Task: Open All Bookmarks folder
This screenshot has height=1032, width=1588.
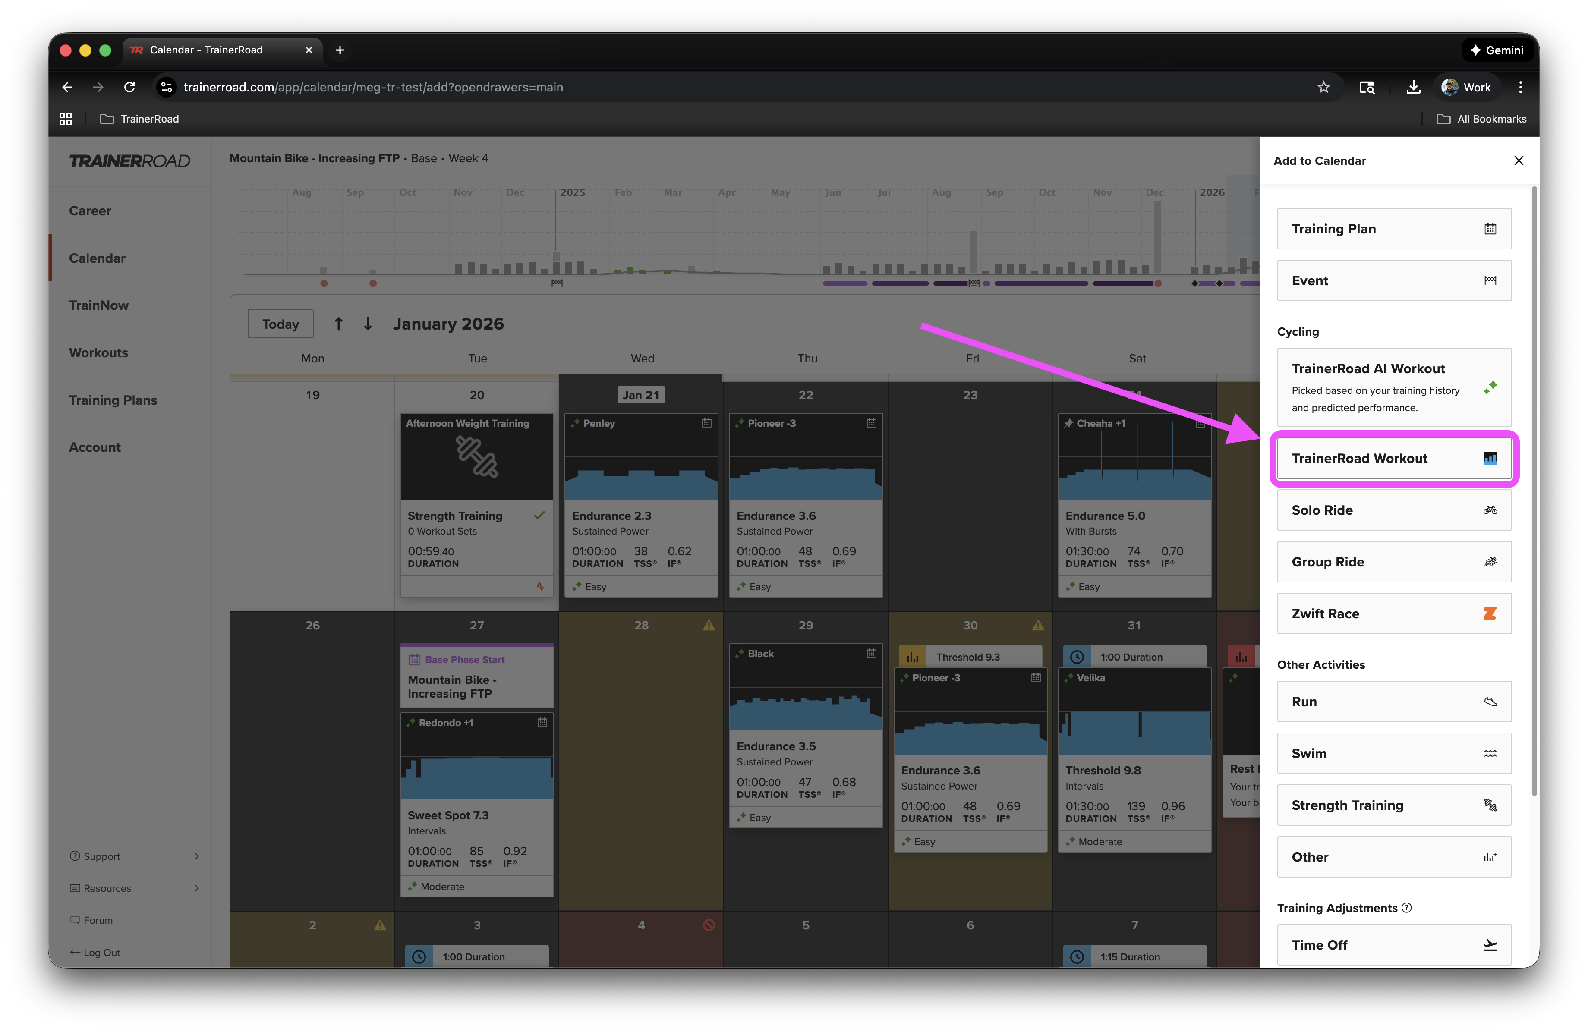Action: coord(1482,120)
